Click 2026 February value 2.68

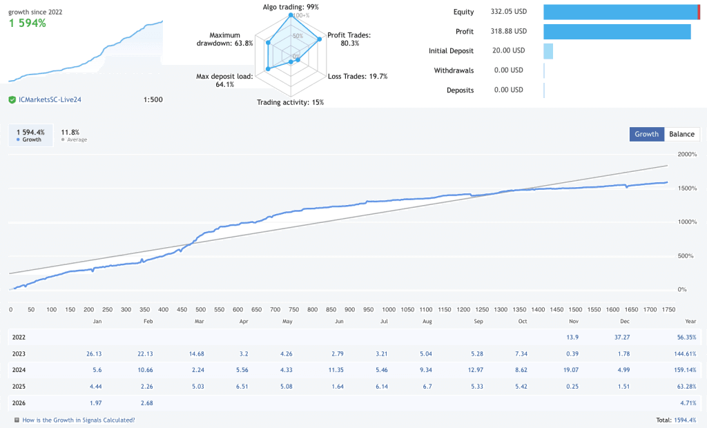coord(147,403)
